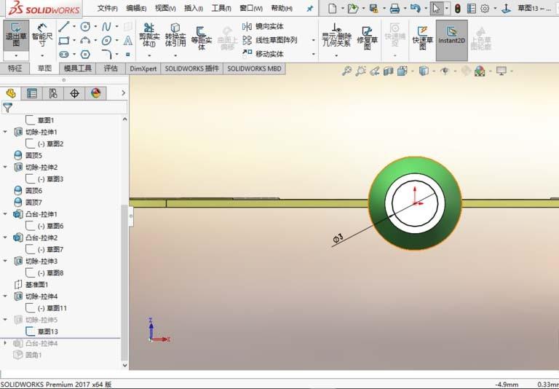The image size is (559, 389).
Task: Click the Exit Sketch (退出草图) button
Action: point(16,36)
